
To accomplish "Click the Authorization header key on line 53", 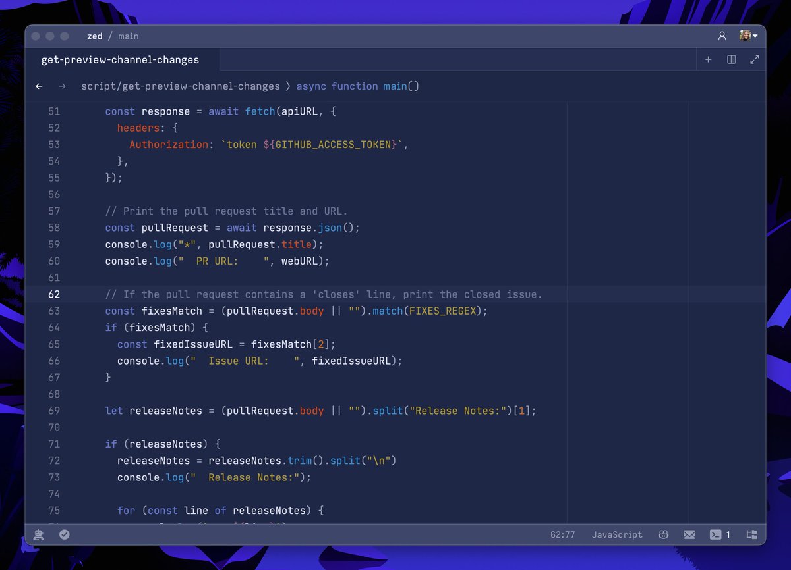I will [x=169, y=145].
